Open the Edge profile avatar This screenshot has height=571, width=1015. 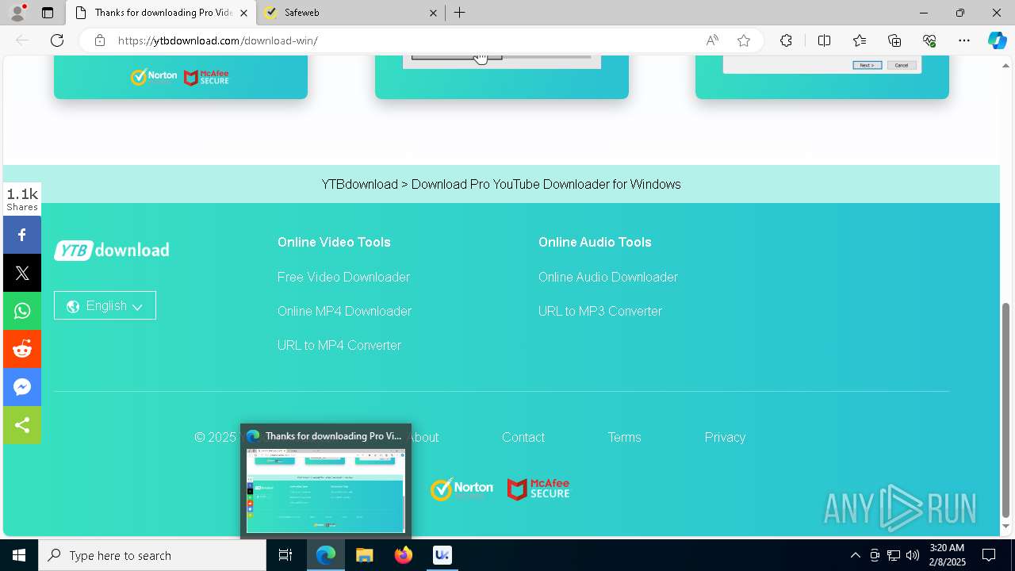tap(17, 13)
